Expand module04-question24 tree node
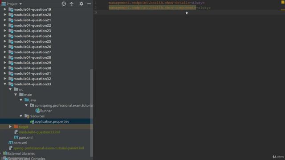The height and width of the screenshot is (160, 285). click(5, 36)
